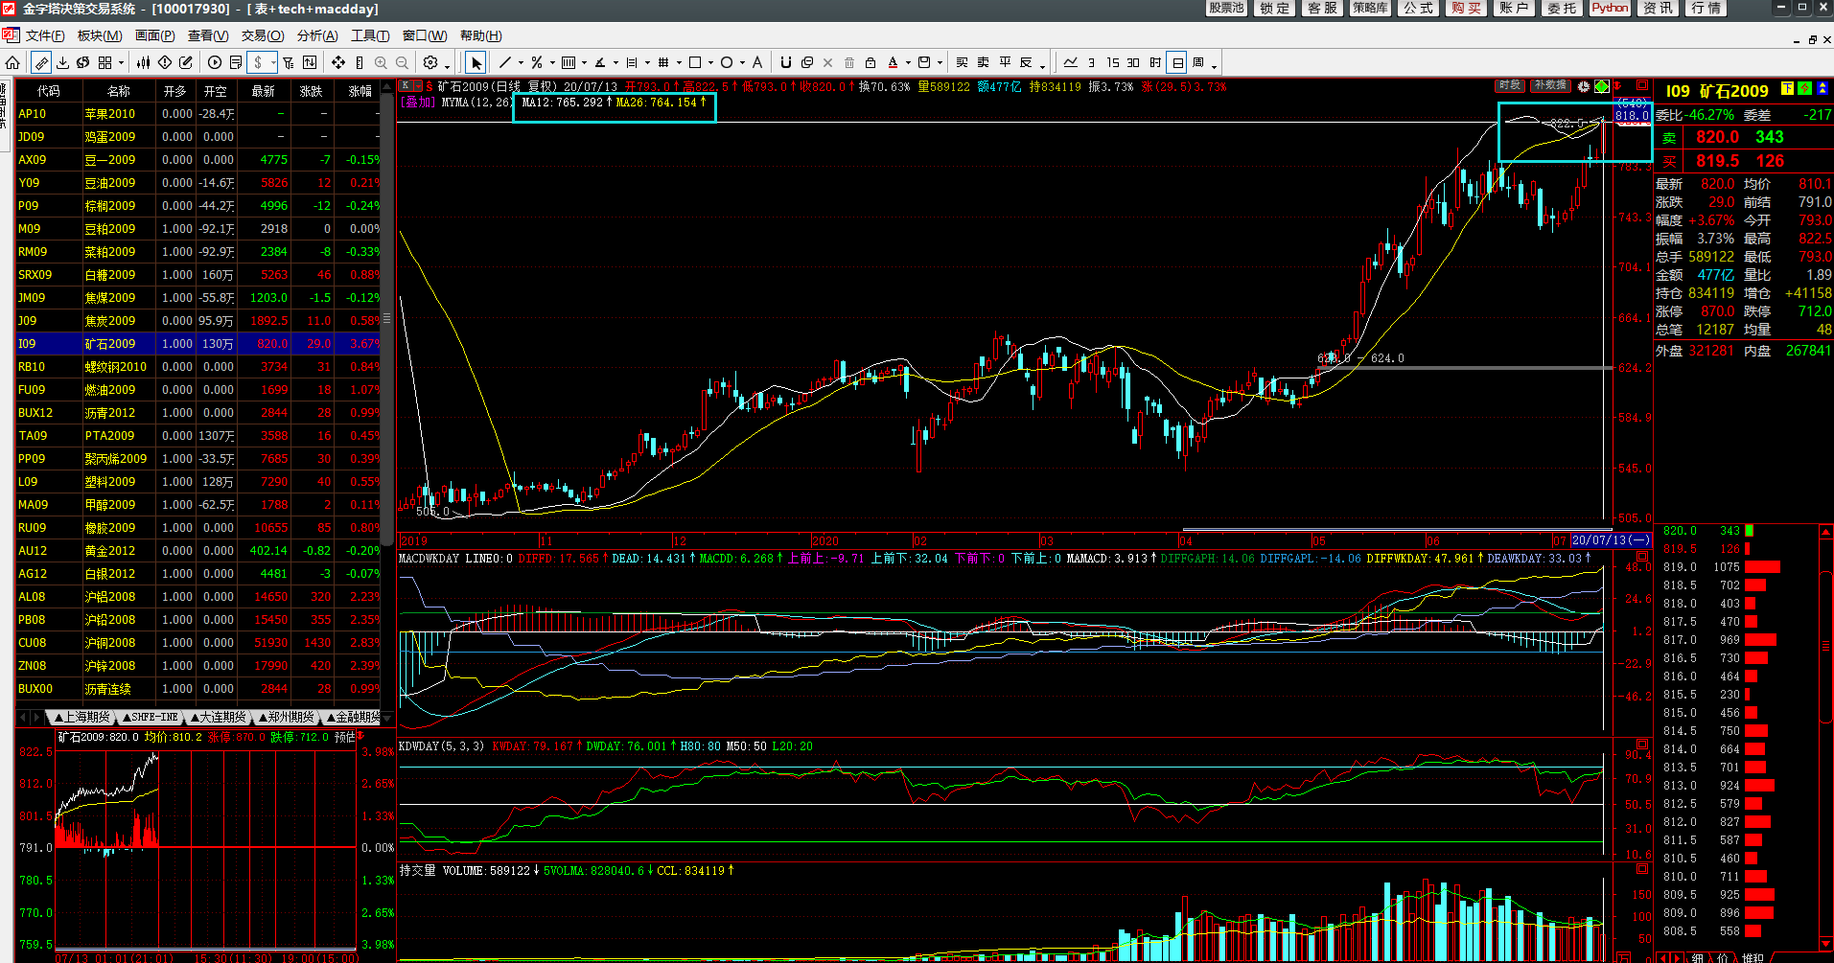Image resolution: width=1834 pixels, height=963 pixels.
Task: Toggle the magnet snap tool
Action: [786, 62]
